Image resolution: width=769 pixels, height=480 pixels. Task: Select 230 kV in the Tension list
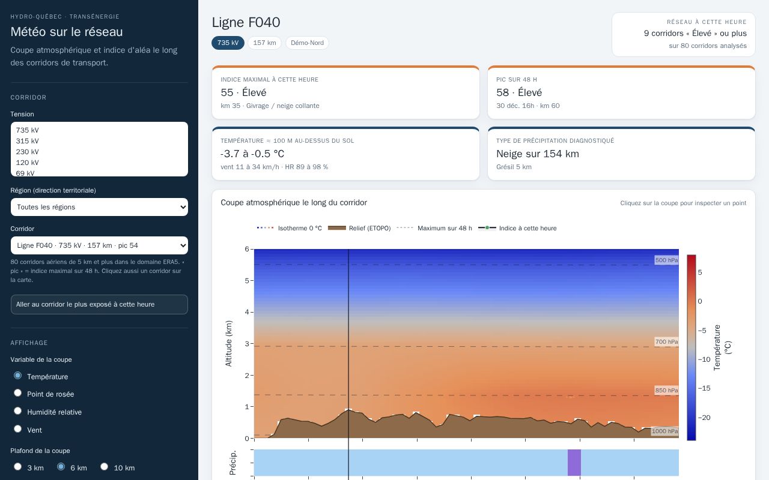point(99,152)
